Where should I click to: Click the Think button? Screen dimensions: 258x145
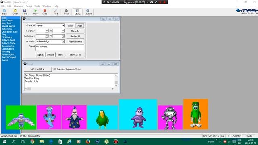(x=60, y=55)
